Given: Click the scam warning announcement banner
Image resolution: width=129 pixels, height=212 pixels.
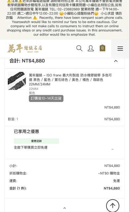Looking at the screenshot, I should [x=64, y=18].
